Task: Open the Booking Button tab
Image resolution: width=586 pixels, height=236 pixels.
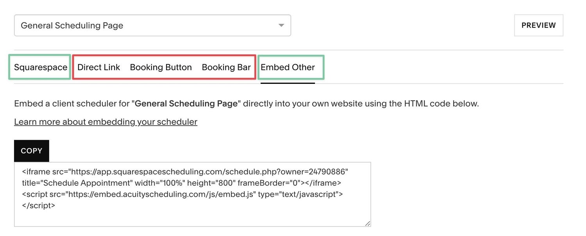Action: pos(161,67)
